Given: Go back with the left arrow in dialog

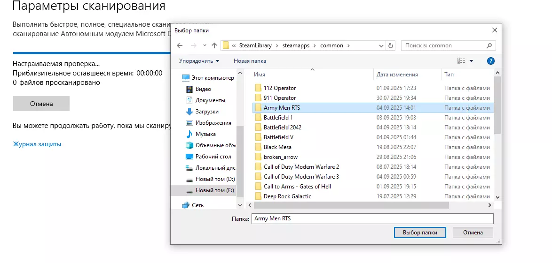Looking at the screenshot, I should click(x=180, y=45).
